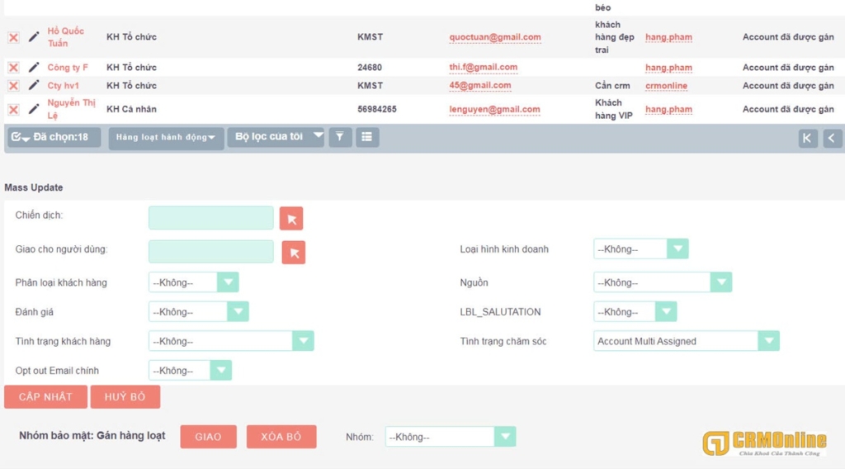Edit the Nguyễn Thị Lệ record via pencil icon
This screenshot has height=469, width=845.
coord(34,109)
